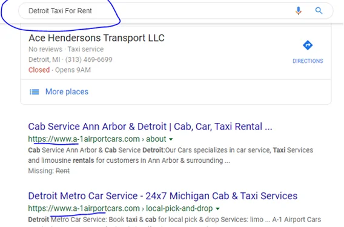The width and height of the screenshot is (344, 227).
Task: Click the blue magnifier search icon
Action: [319, 10]
